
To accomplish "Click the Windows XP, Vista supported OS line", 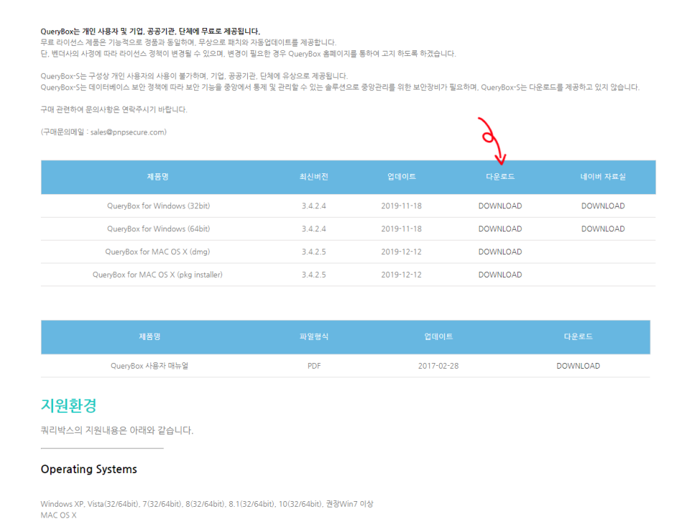I will point(207,503).
